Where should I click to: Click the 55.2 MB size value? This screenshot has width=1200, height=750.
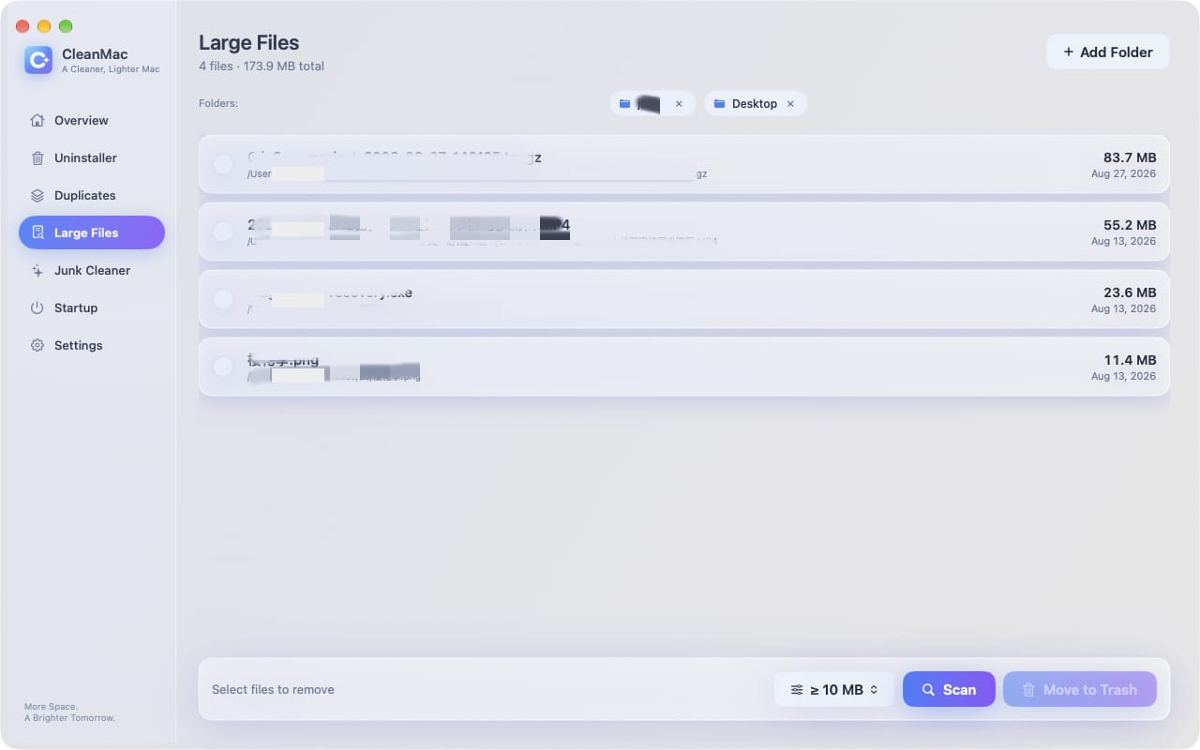coord(1130,225)
